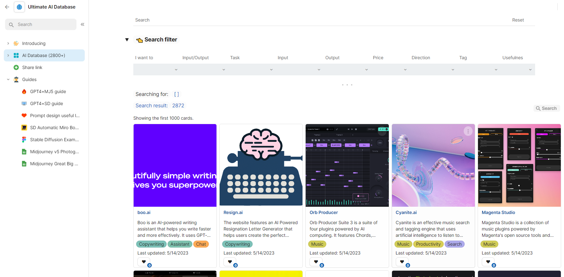Click the AI Database grid icon
Image resolution: width=564 pixels, height=277 pixels.
point(16,55)
